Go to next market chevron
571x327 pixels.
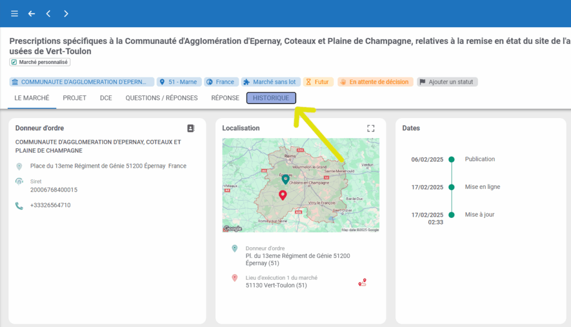pos(66,13)
